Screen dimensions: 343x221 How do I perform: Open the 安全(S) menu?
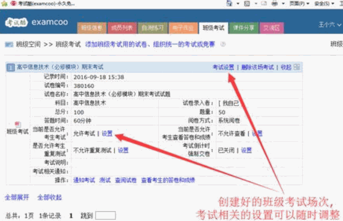[325, 3]
